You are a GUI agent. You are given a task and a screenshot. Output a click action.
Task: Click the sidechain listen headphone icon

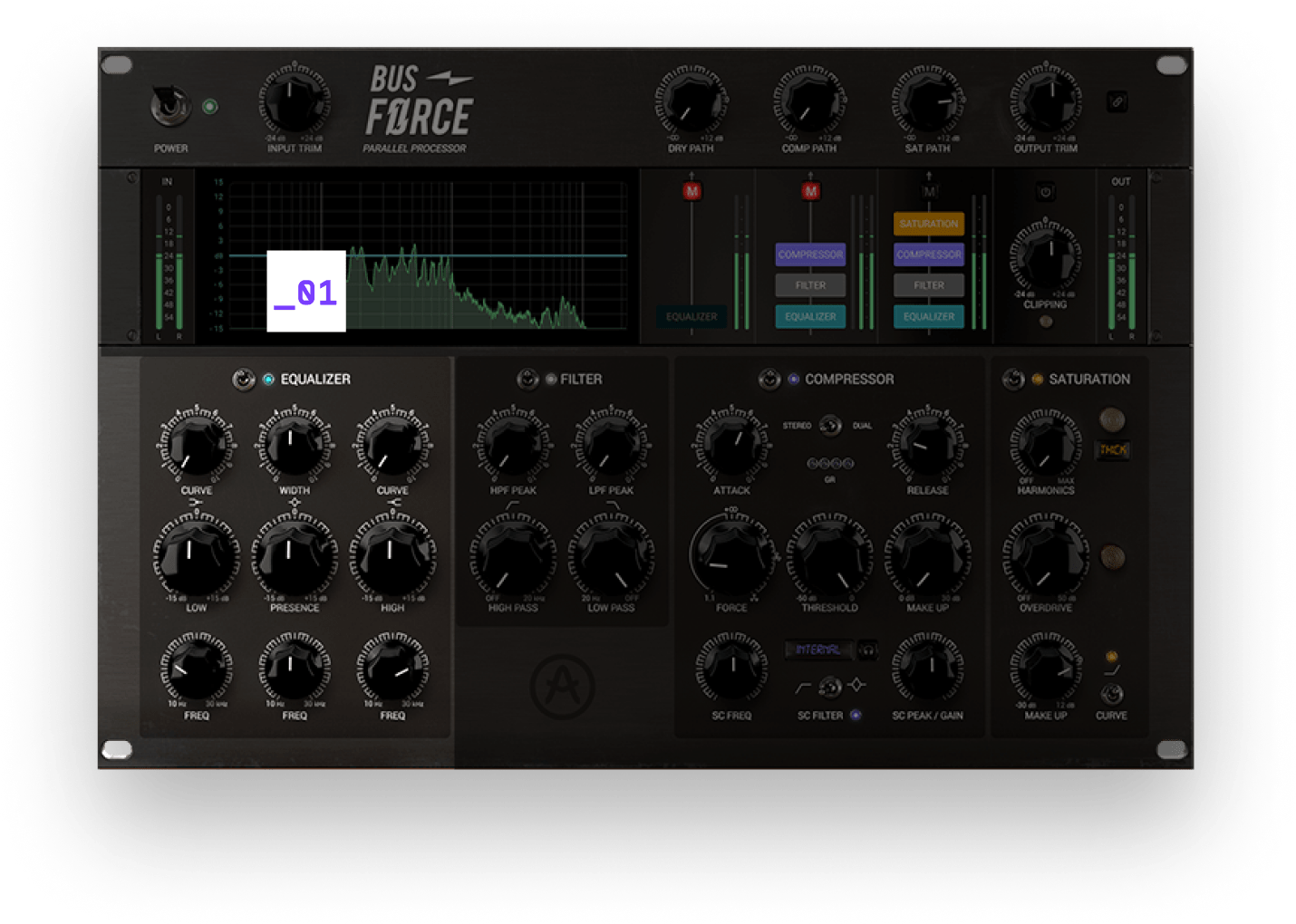coord(867,650)
